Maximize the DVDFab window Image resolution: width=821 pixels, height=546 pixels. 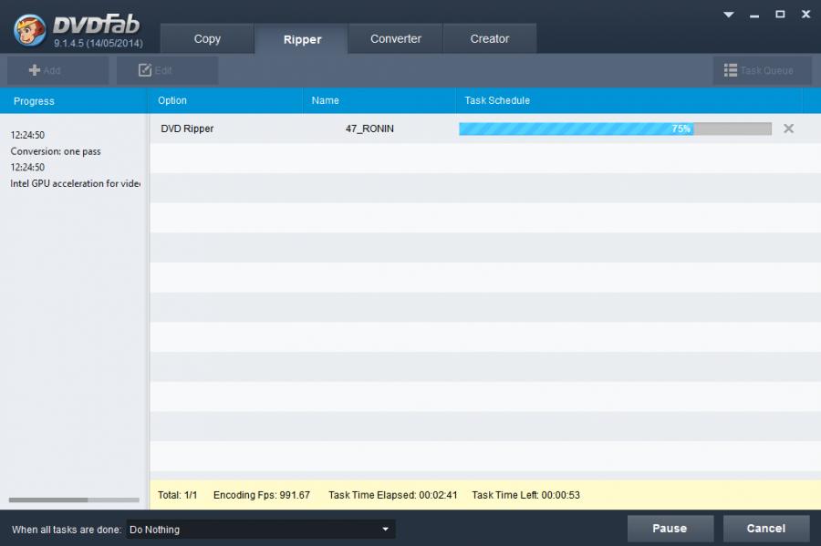tap(780, 15)
